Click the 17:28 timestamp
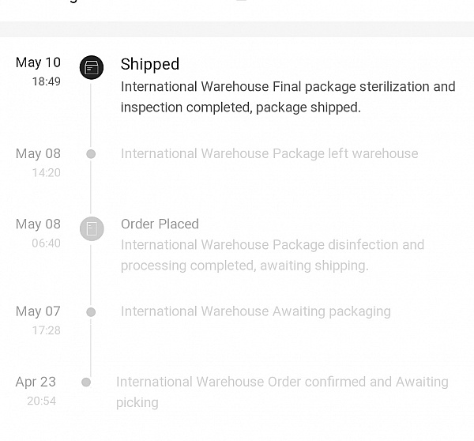Screen dimensions: 474x441 (x=47, y=330)
